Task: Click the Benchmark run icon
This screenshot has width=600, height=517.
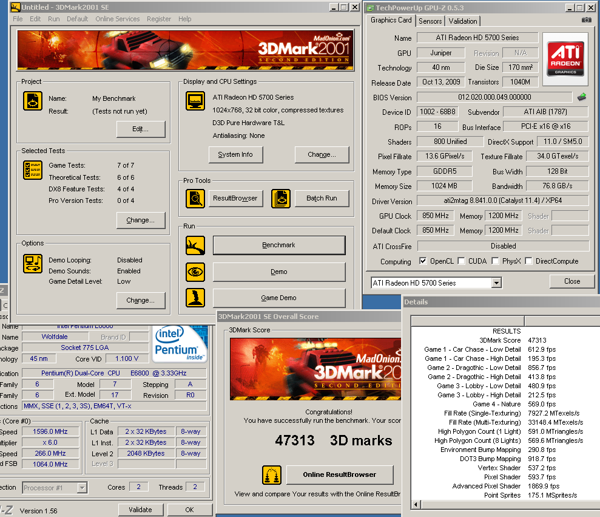Action: tap(195, 245)
